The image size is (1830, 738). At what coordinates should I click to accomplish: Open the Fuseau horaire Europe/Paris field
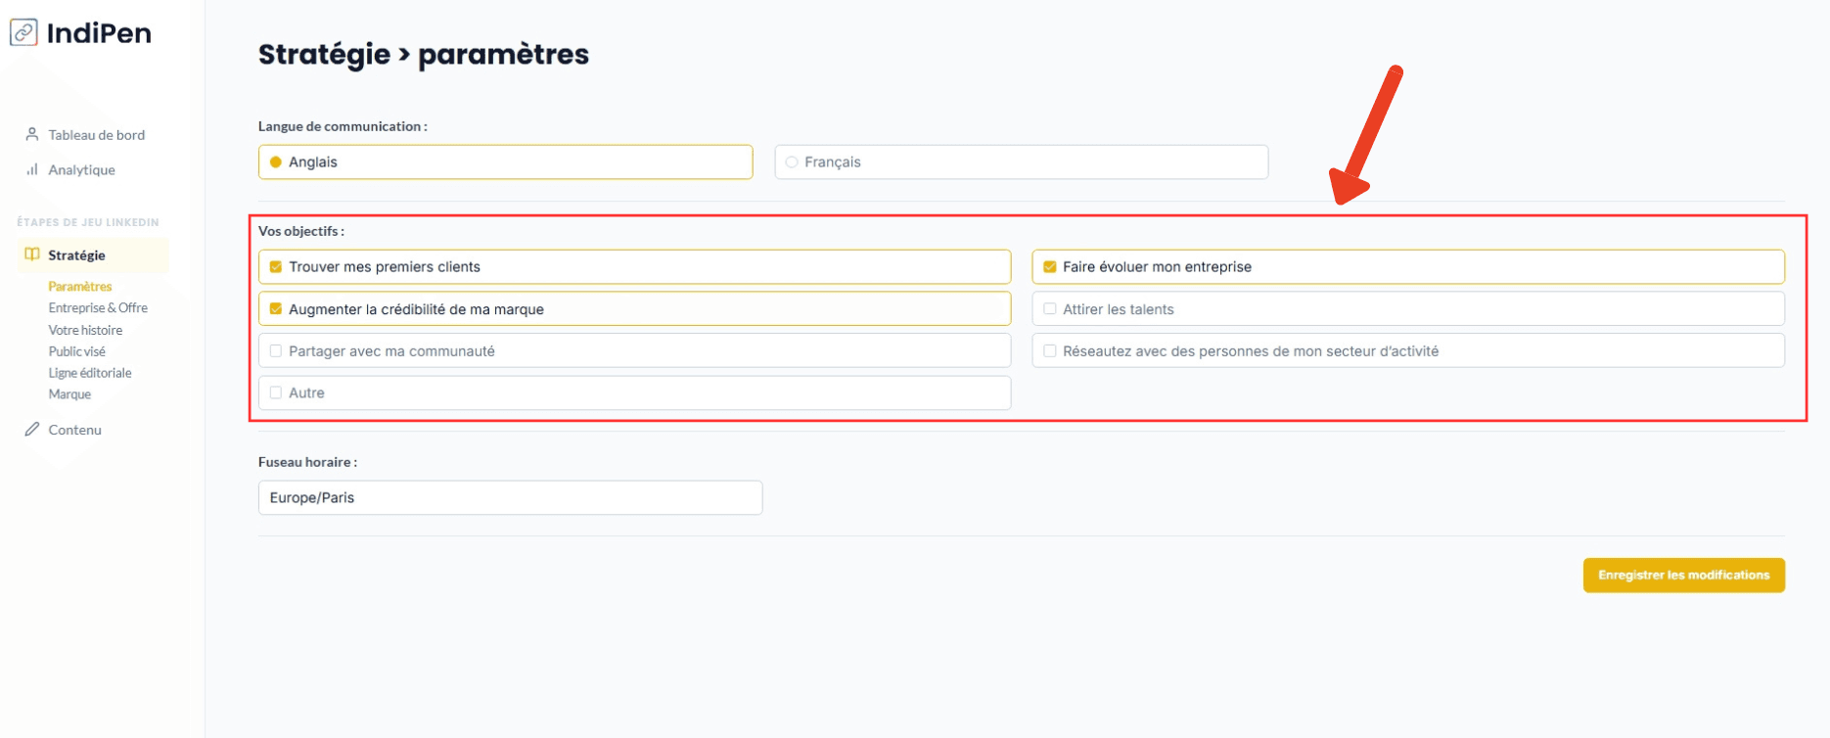[510, 497]
